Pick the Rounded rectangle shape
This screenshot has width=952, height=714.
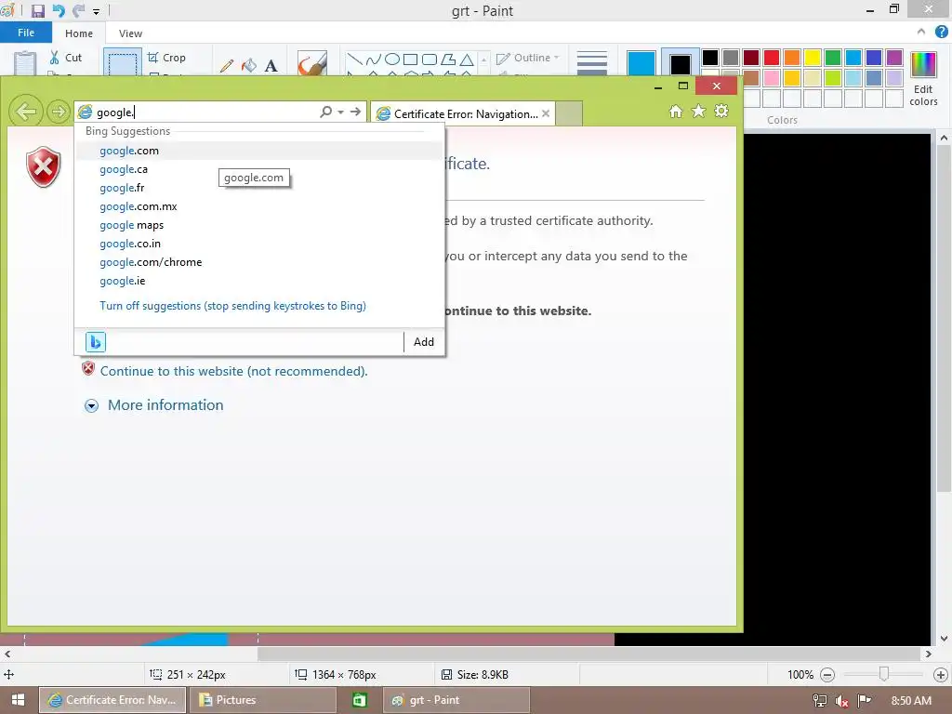coord(430,59)
